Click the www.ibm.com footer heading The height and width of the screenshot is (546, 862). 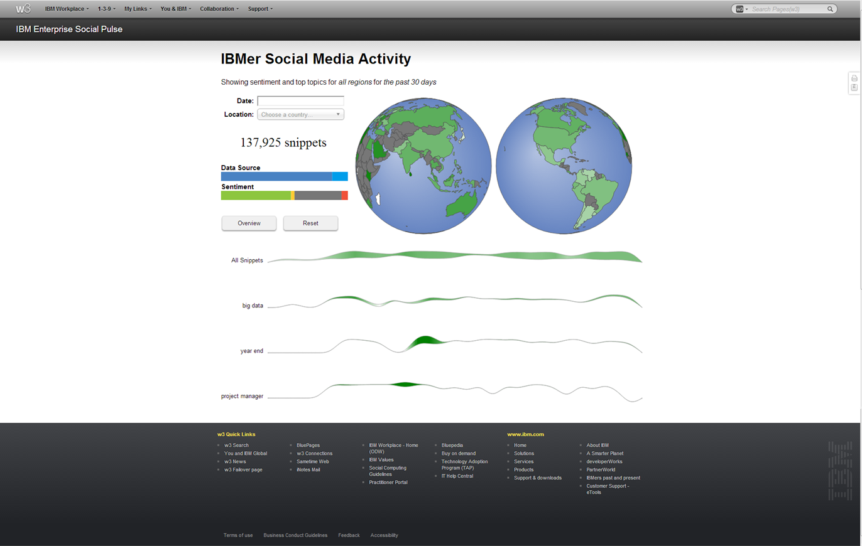(525, 434)
